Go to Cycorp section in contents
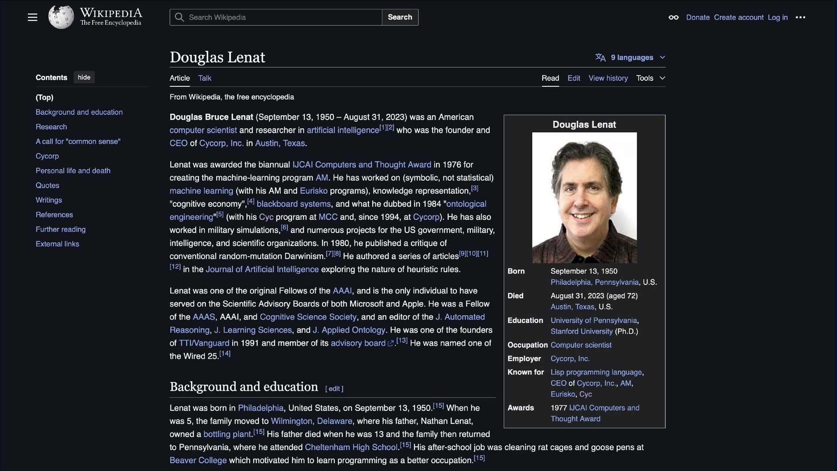837x471 pixels. [47, 156]
